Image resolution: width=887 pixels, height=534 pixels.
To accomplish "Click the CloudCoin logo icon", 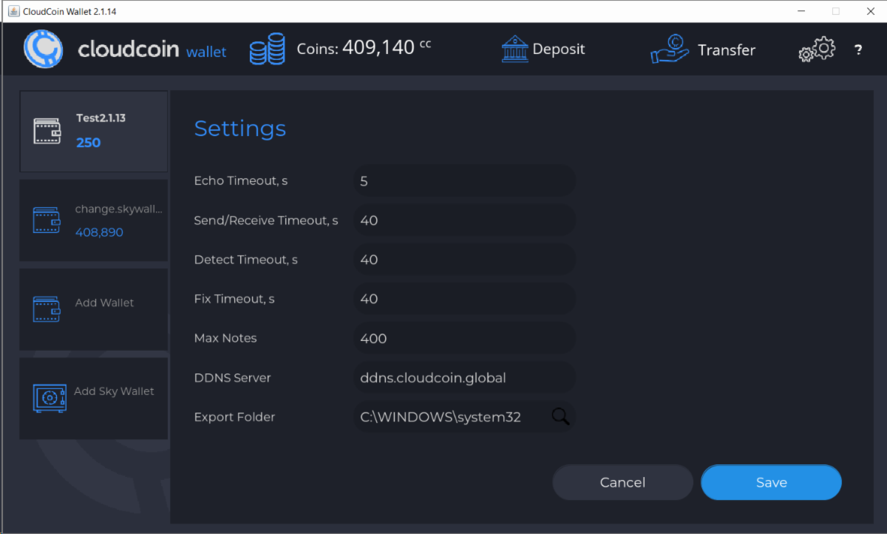I will pos(44,49).
